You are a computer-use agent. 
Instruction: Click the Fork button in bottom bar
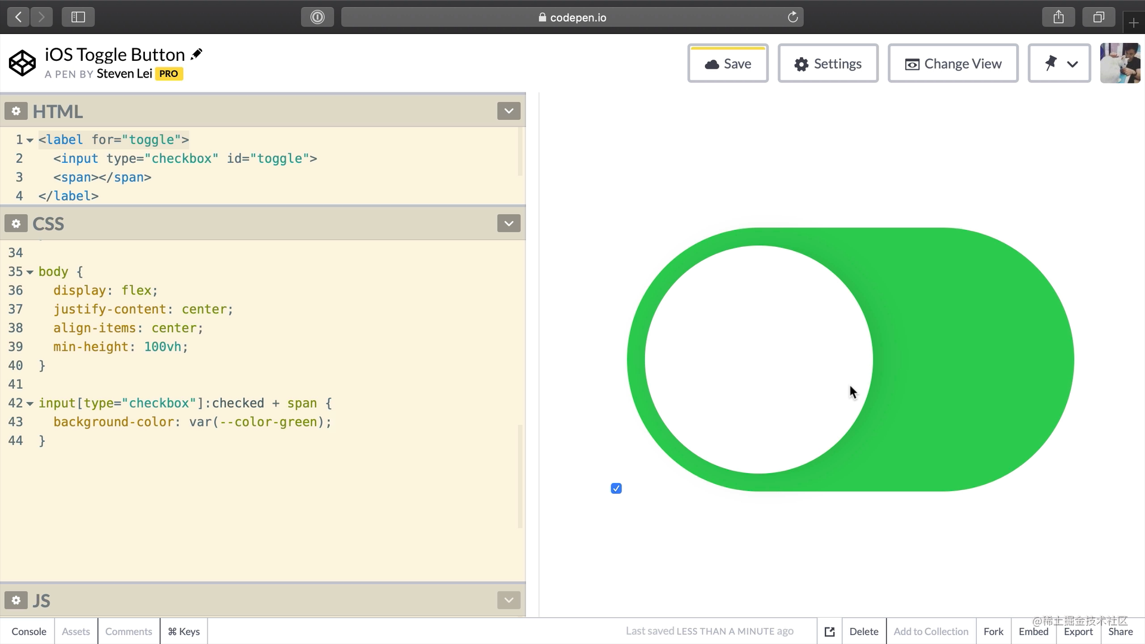993,631
